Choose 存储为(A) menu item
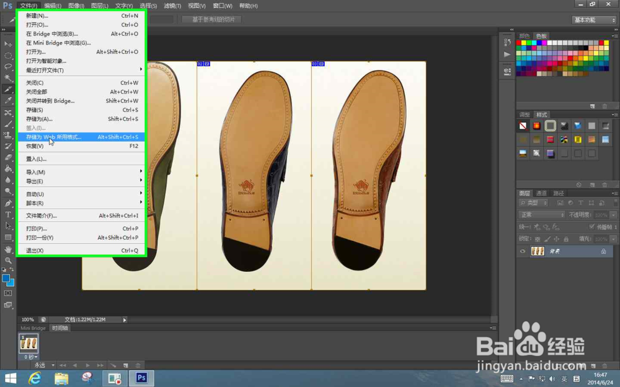The width and height of the screenshot is (620, 387). tap(81, 119)
